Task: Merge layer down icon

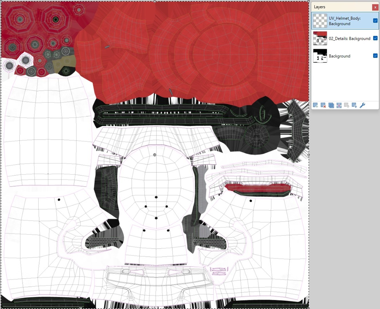Action: click(x=339, y=105)
